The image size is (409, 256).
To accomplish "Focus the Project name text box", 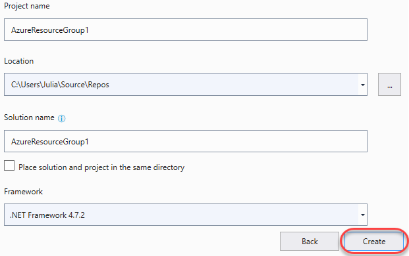I will (186, 30).
